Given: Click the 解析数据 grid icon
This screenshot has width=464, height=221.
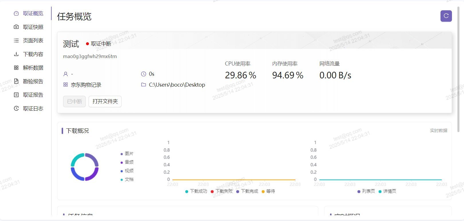Looking at the screenshot, I should 16,68.
